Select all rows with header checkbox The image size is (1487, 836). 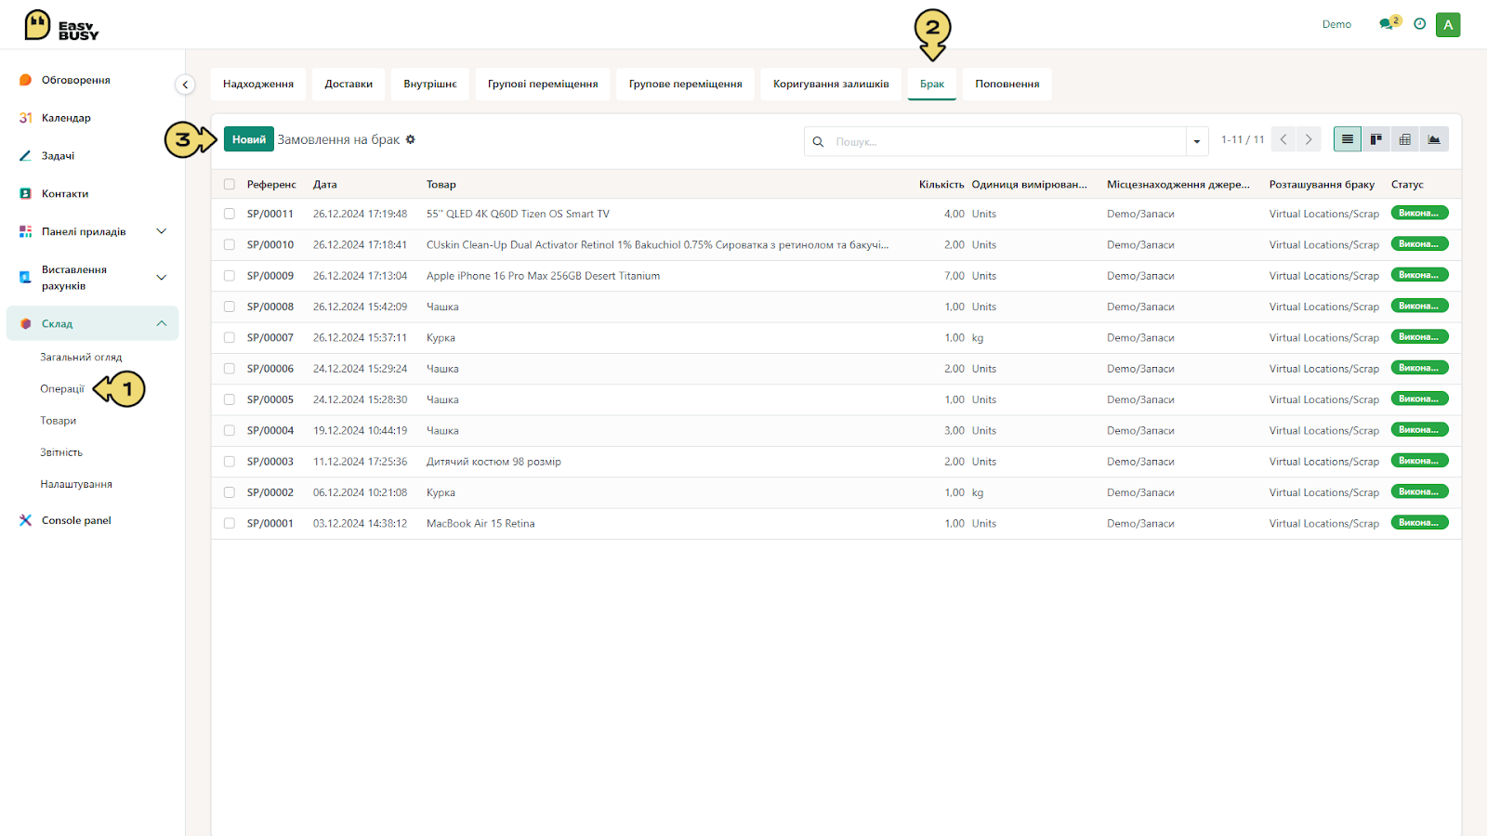[x=230, y=185]
